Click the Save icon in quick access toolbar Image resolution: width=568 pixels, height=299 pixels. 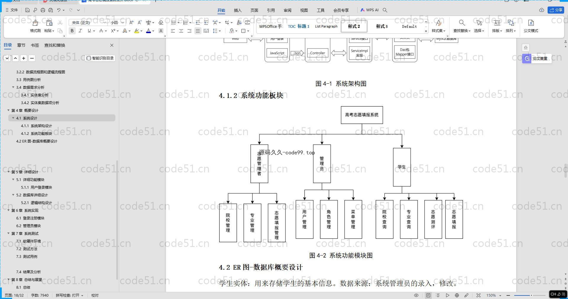(x=27, y=10)
